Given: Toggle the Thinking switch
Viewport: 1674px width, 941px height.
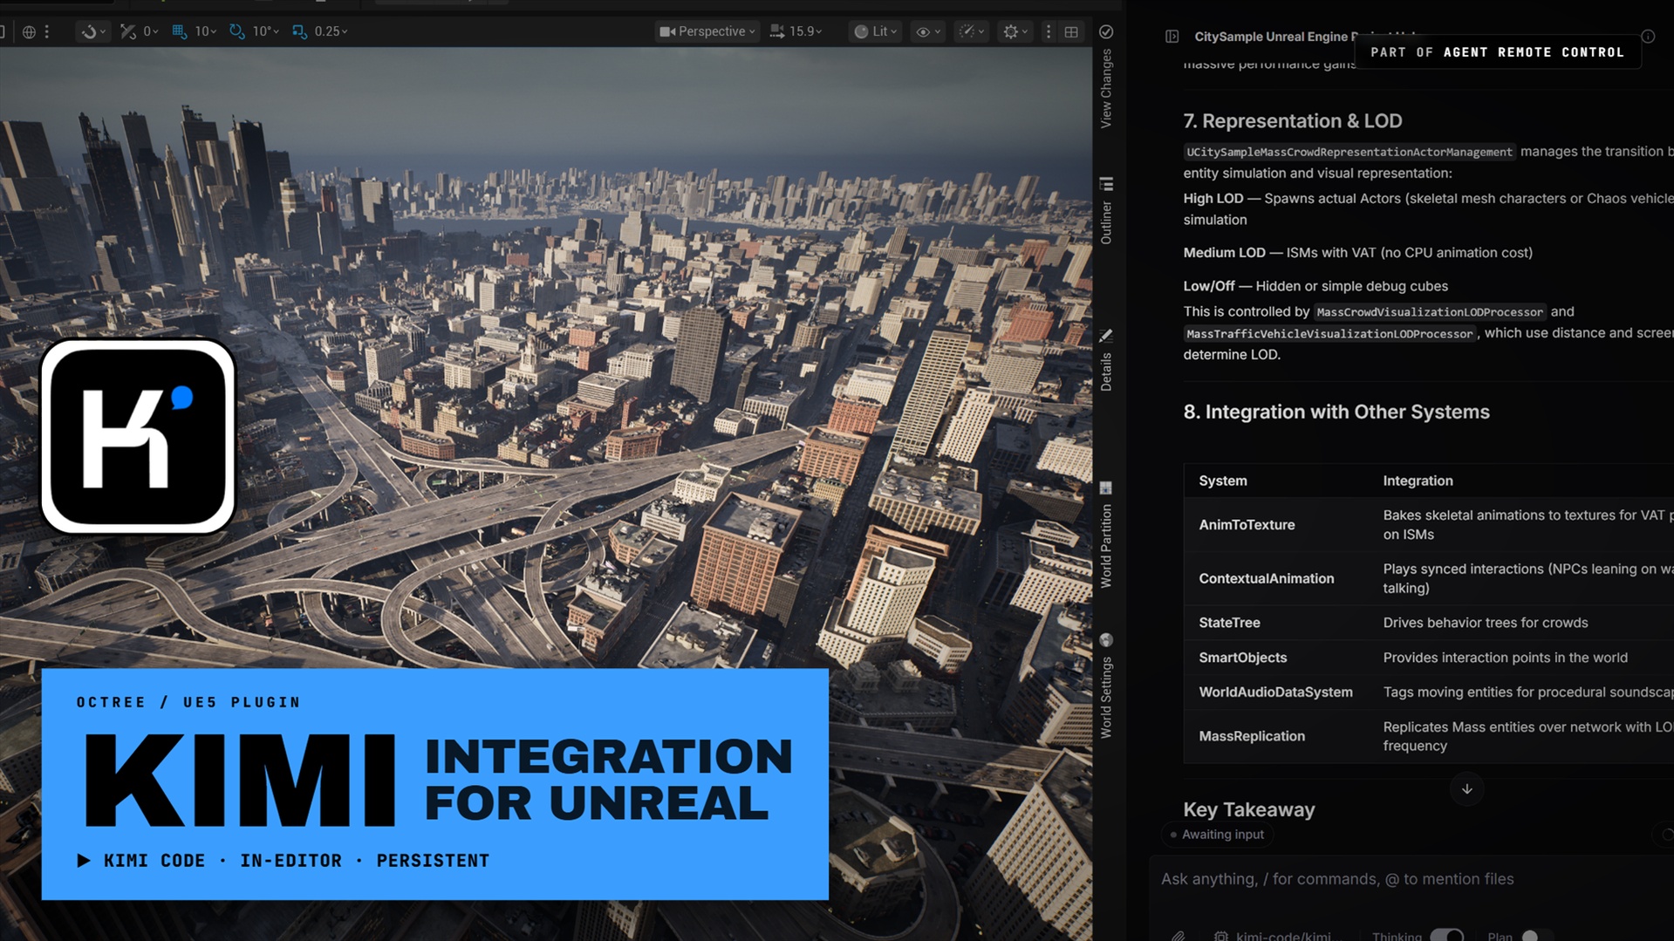Looking at the screenshot, I should click(1446, 936).
